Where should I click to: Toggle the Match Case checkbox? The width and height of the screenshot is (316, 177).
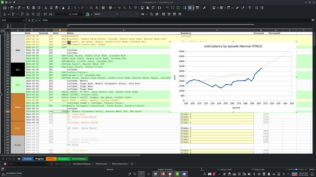click(x=93, y=164)
